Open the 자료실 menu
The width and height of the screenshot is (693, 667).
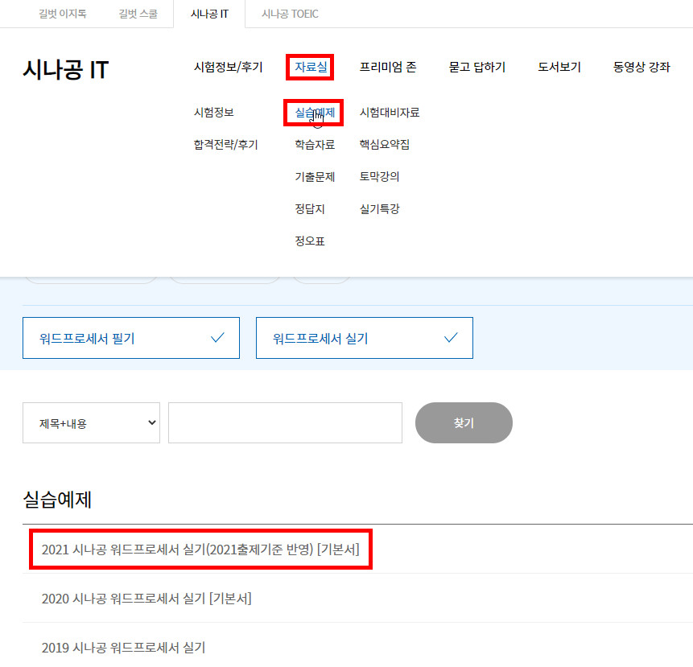pyautogui.click(x=311, y=67)
